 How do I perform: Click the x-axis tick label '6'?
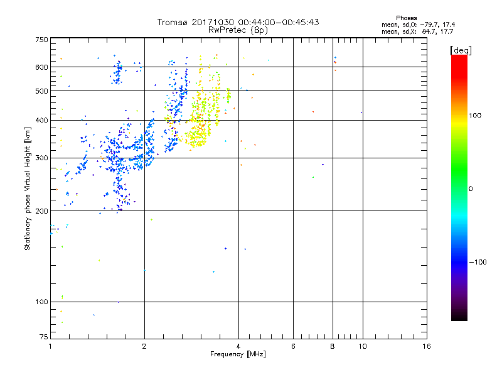point(293,346)
